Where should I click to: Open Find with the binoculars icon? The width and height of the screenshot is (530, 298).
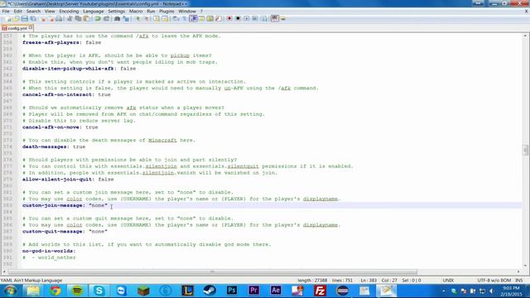(117, 18)
